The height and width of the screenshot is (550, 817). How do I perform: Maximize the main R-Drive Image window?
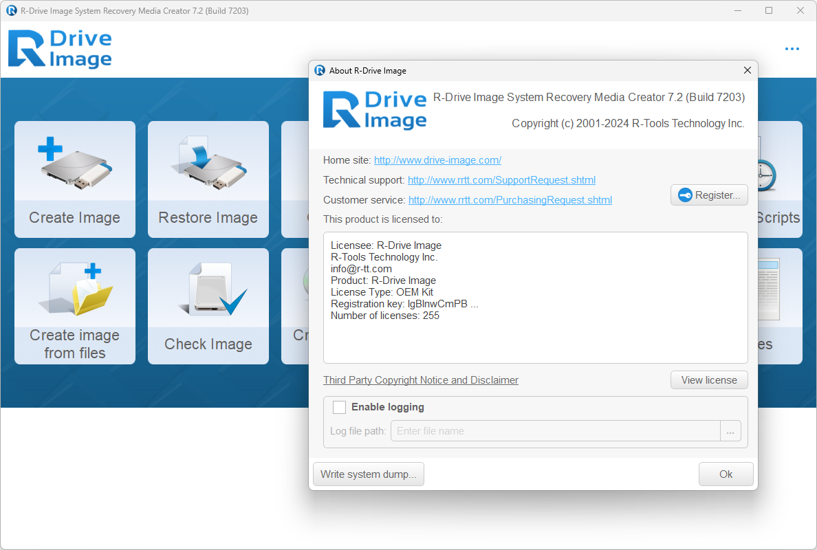click(769, 10)
